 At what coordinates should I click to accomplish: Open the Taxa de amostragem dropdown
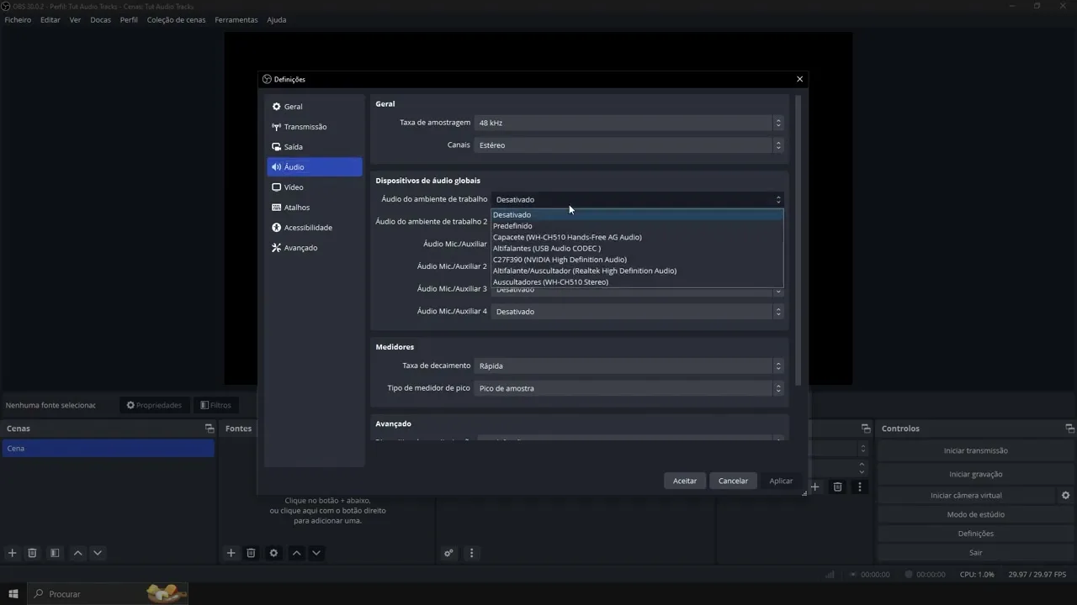point(629,123)
